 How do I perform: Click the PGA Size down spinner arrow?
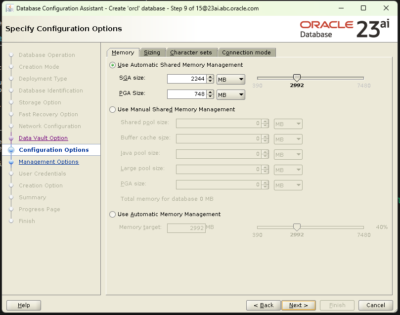tap(210, 97)
